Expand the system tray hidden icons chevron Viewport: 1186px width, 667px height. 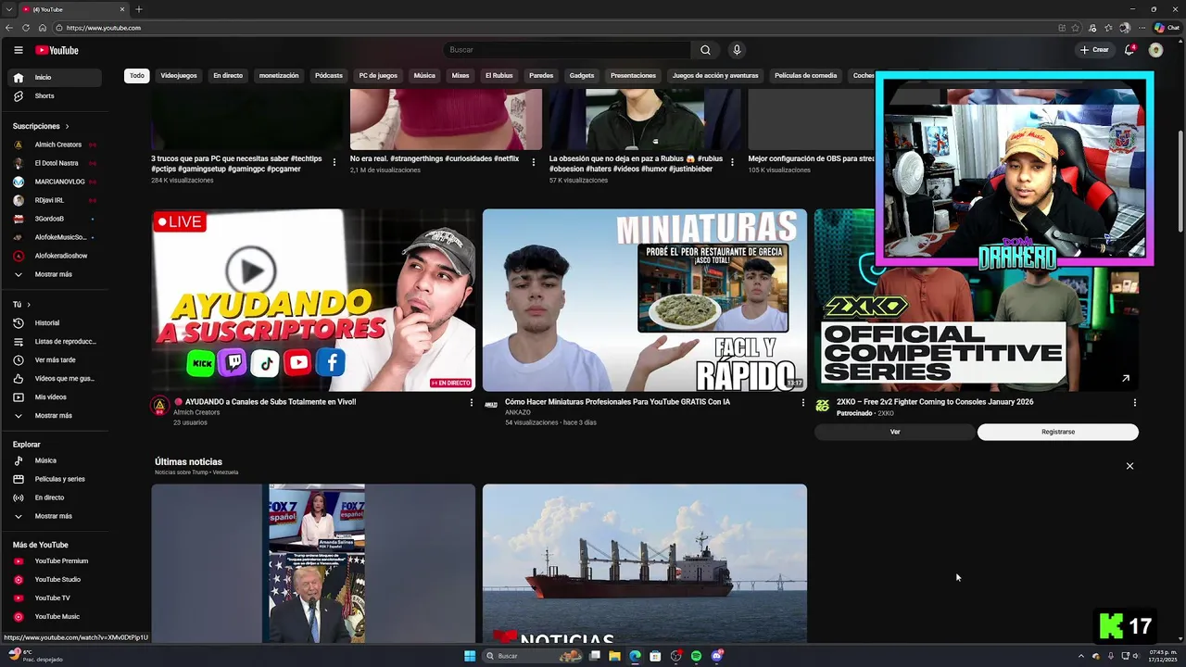coord(1081,656)
